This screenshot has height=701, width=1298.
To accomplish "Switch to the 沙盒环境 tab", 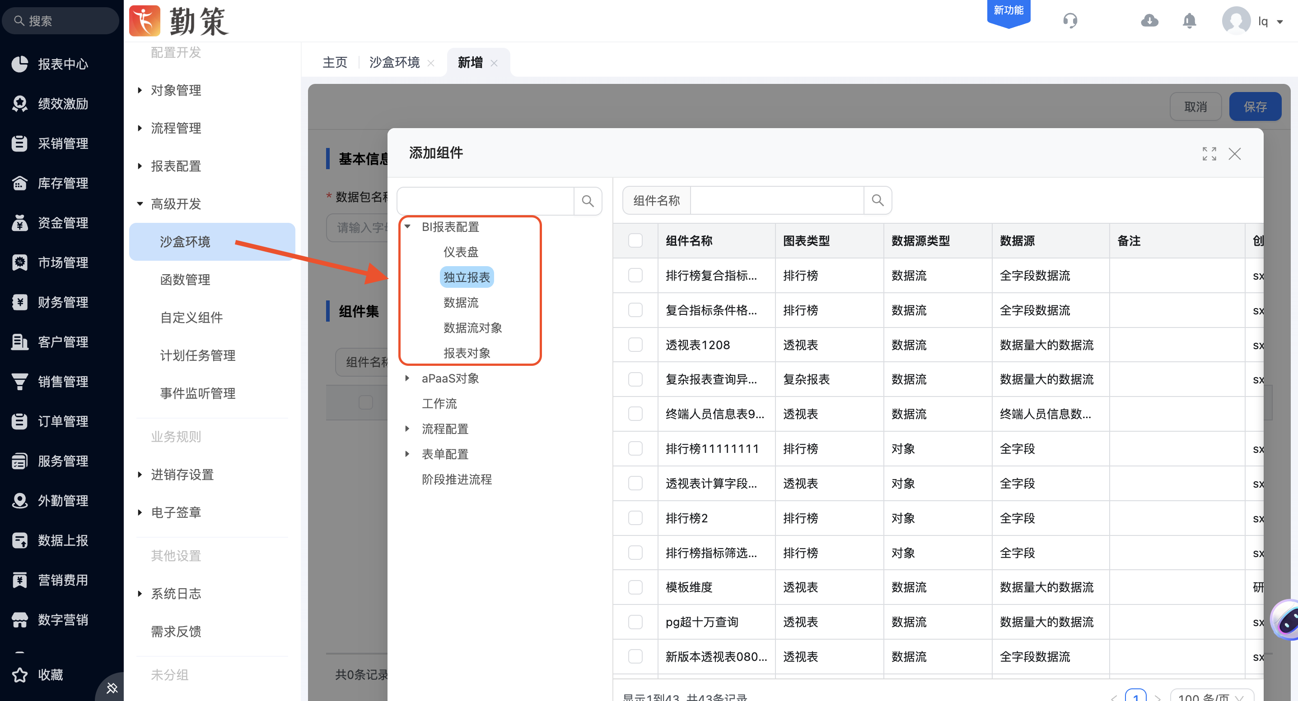I will click(394, 62).
